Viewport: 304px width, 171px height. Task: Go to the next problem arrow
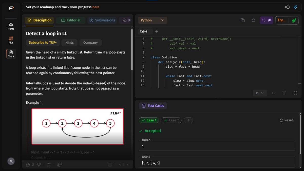pos(127,165)
